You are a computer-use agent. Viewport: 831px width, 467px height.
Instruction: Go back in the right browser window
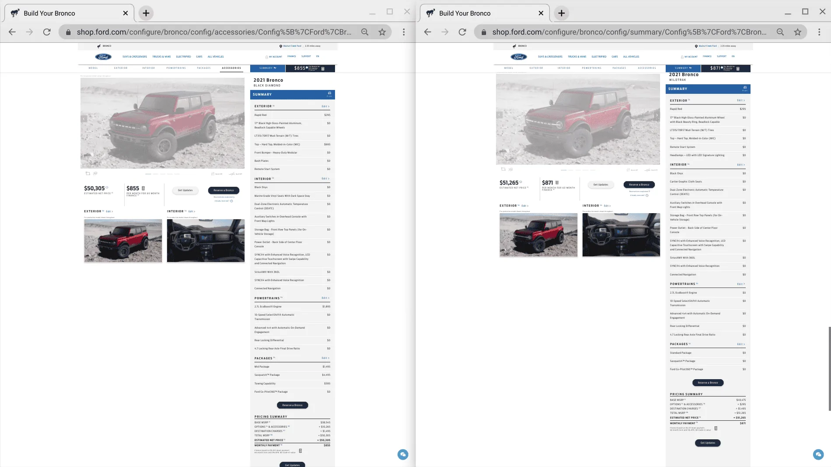(428, 32)
